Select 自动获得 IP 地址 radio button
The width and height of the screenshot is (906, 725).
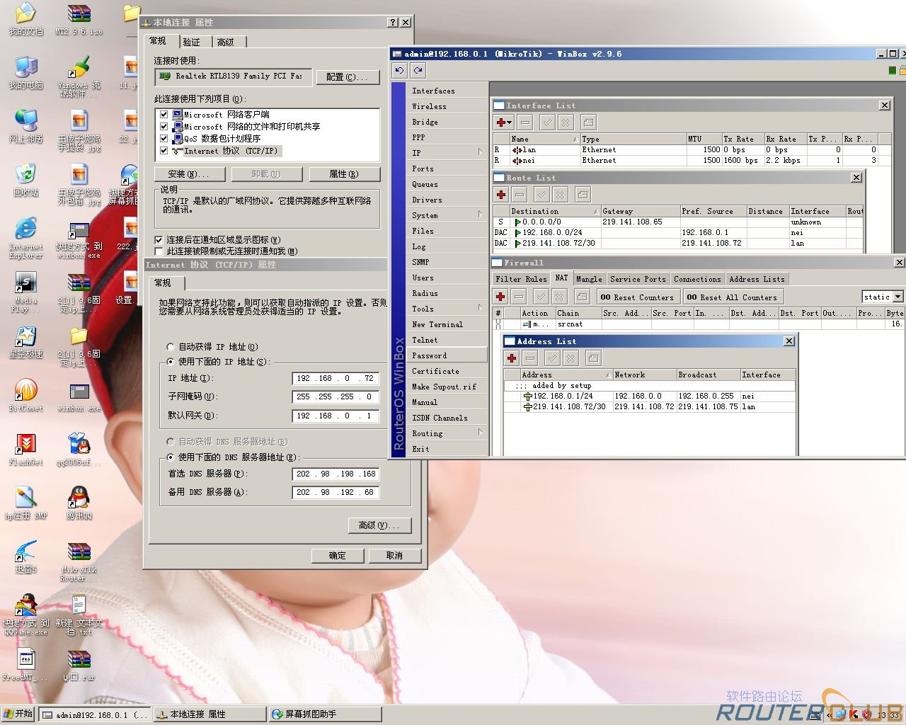coord(171,347)
